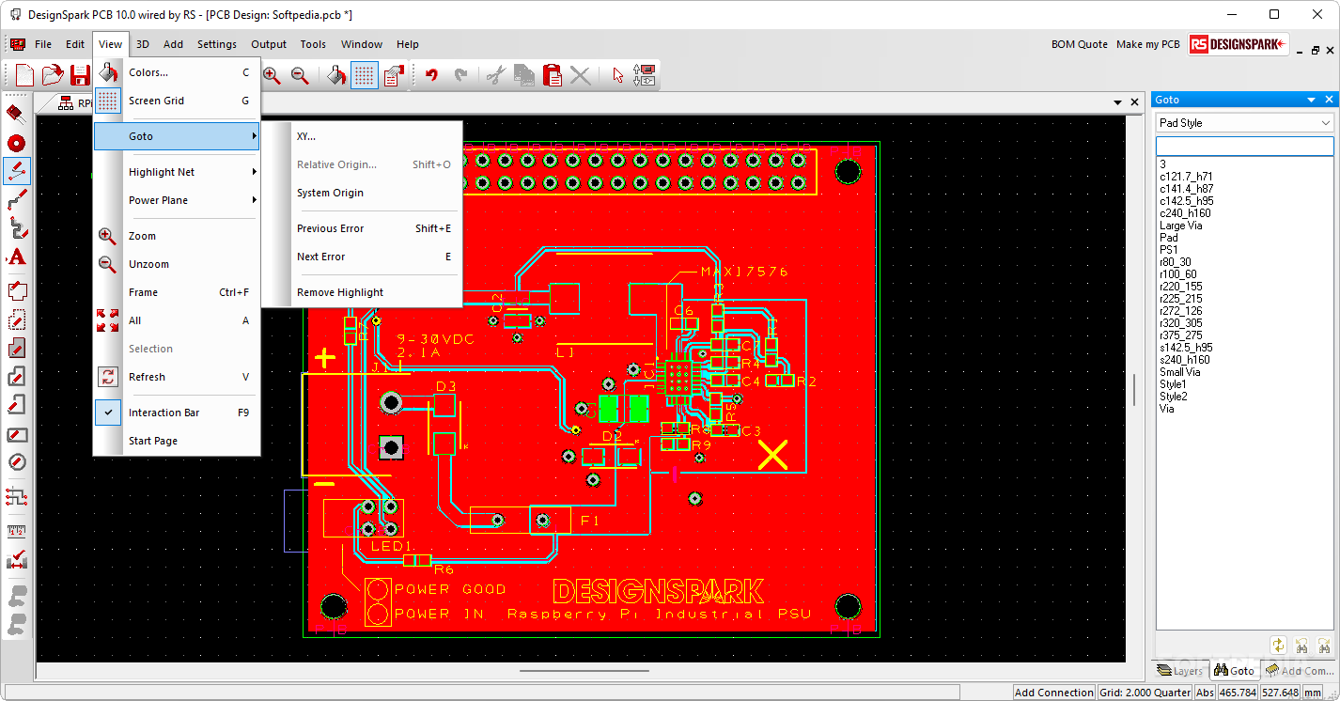Toggle the Interaction Bar checkmark menu item
The image size is (1340, 701).
tap(177, 413)
